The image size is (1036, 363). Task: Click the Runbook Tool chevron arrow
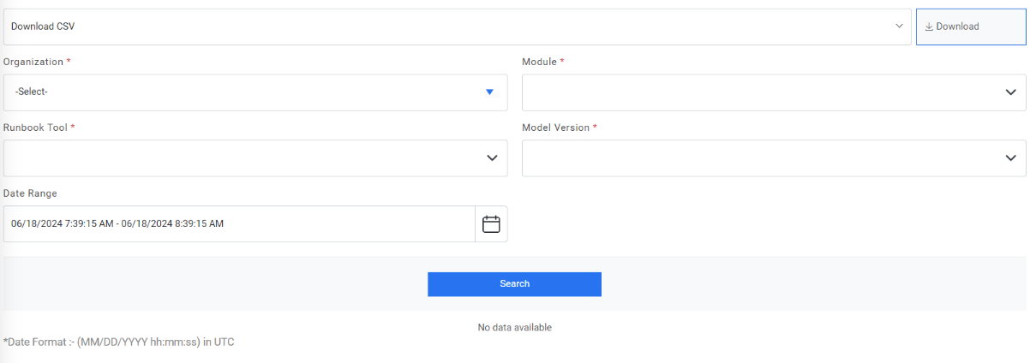point(492,158)
